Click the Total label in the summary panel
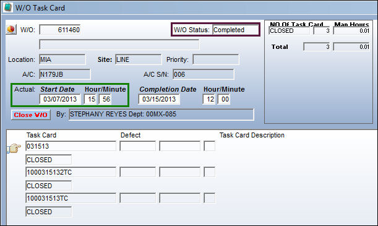This screenshot has height=226, width=378. pyautogui.click(x=280, y=47)
